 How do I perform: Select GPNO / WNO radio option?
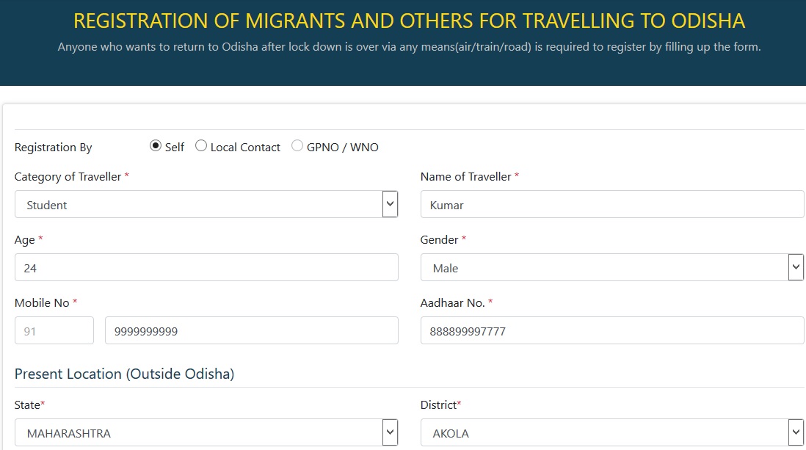click(x=297, y=146)
